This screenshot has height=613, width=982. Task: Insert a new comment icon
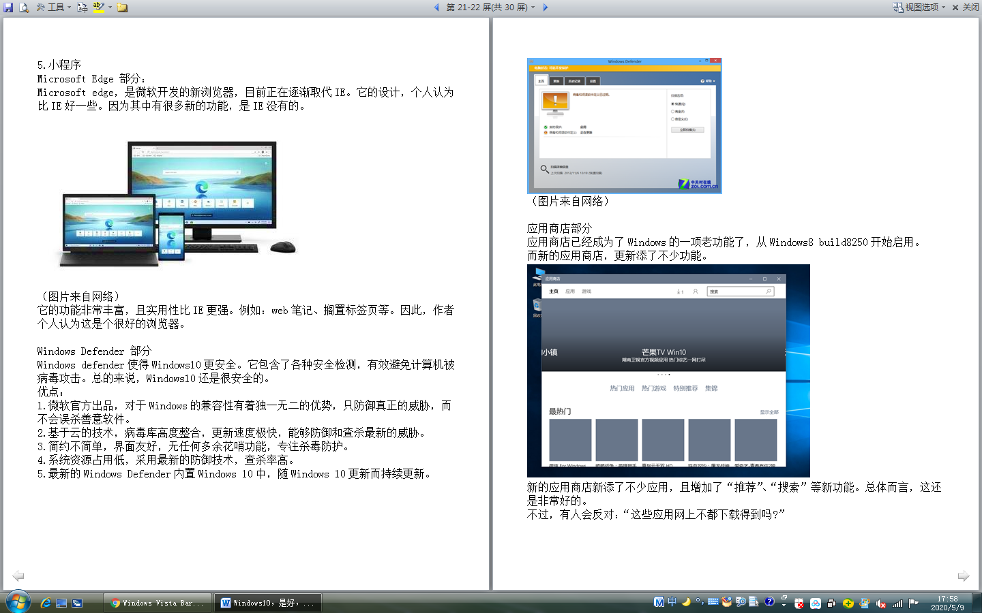[122, 7]
